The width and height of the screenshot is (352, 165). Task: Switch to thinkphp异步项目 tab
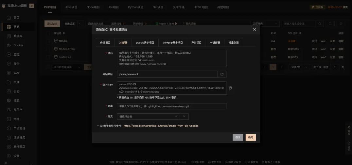pos(173,42)
